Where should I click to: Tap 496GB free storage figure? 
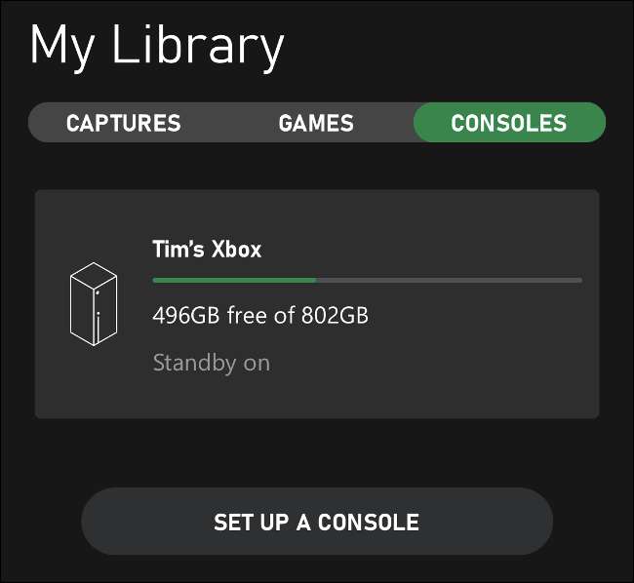pyautogui.click(x=186, y=315)
